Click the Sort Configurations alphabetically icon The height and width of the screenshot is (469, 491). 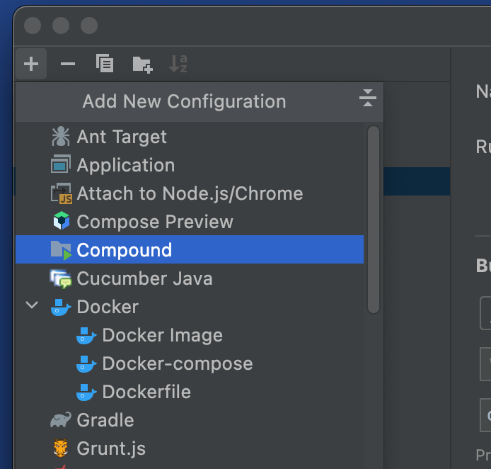[x=178, y=64]
